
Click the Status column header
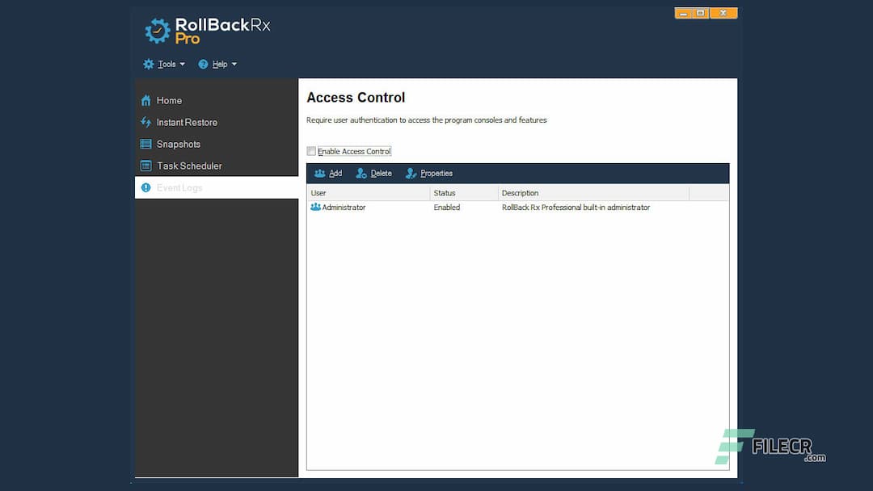[443, 193]
